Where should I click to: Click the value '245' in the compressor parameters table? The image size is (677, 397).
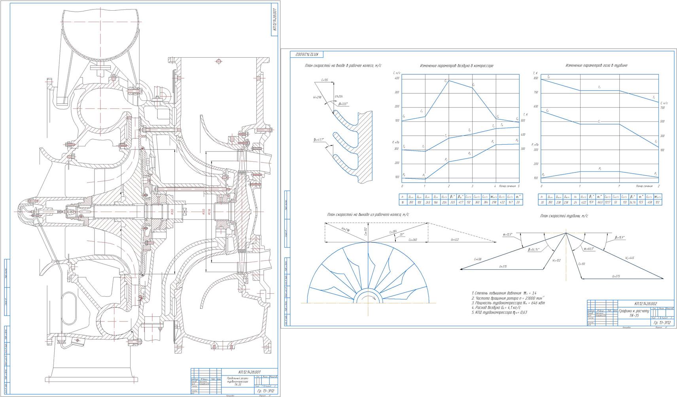coord(427,202)
